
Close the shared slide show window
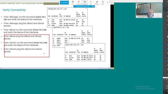click(112, 3)
